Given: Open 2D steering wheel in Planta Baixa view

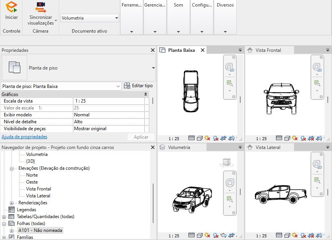Looking at the screenshot, I should (230, 67).
